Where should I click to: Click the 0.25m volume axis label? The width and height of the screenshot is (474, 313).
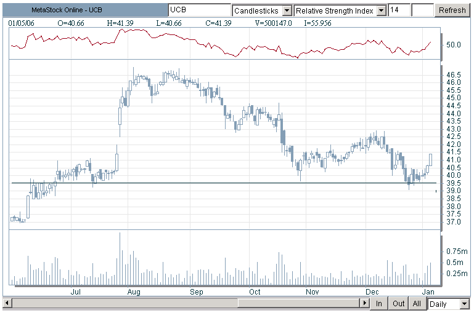pyautogui.click(x=457, y=274)
